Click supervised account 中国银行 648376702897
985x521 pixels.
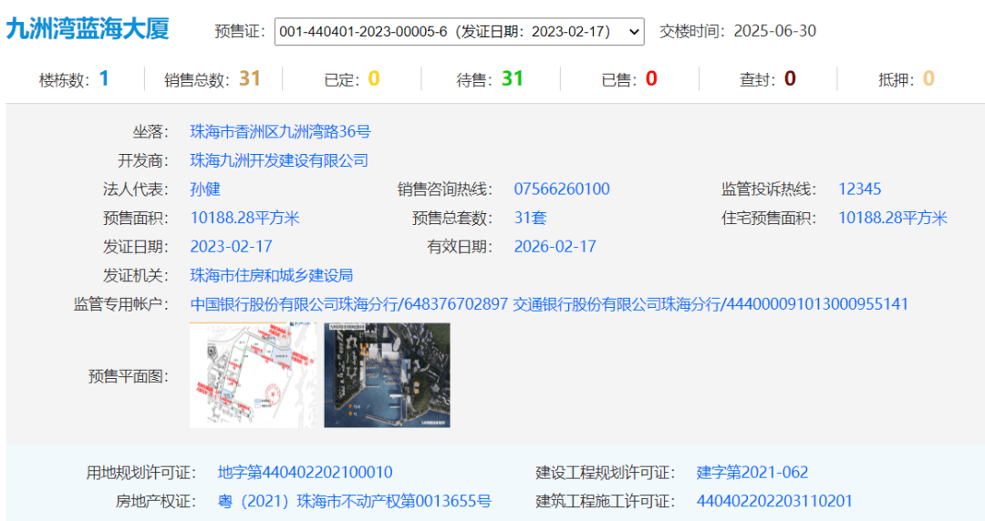click(348, 304)
